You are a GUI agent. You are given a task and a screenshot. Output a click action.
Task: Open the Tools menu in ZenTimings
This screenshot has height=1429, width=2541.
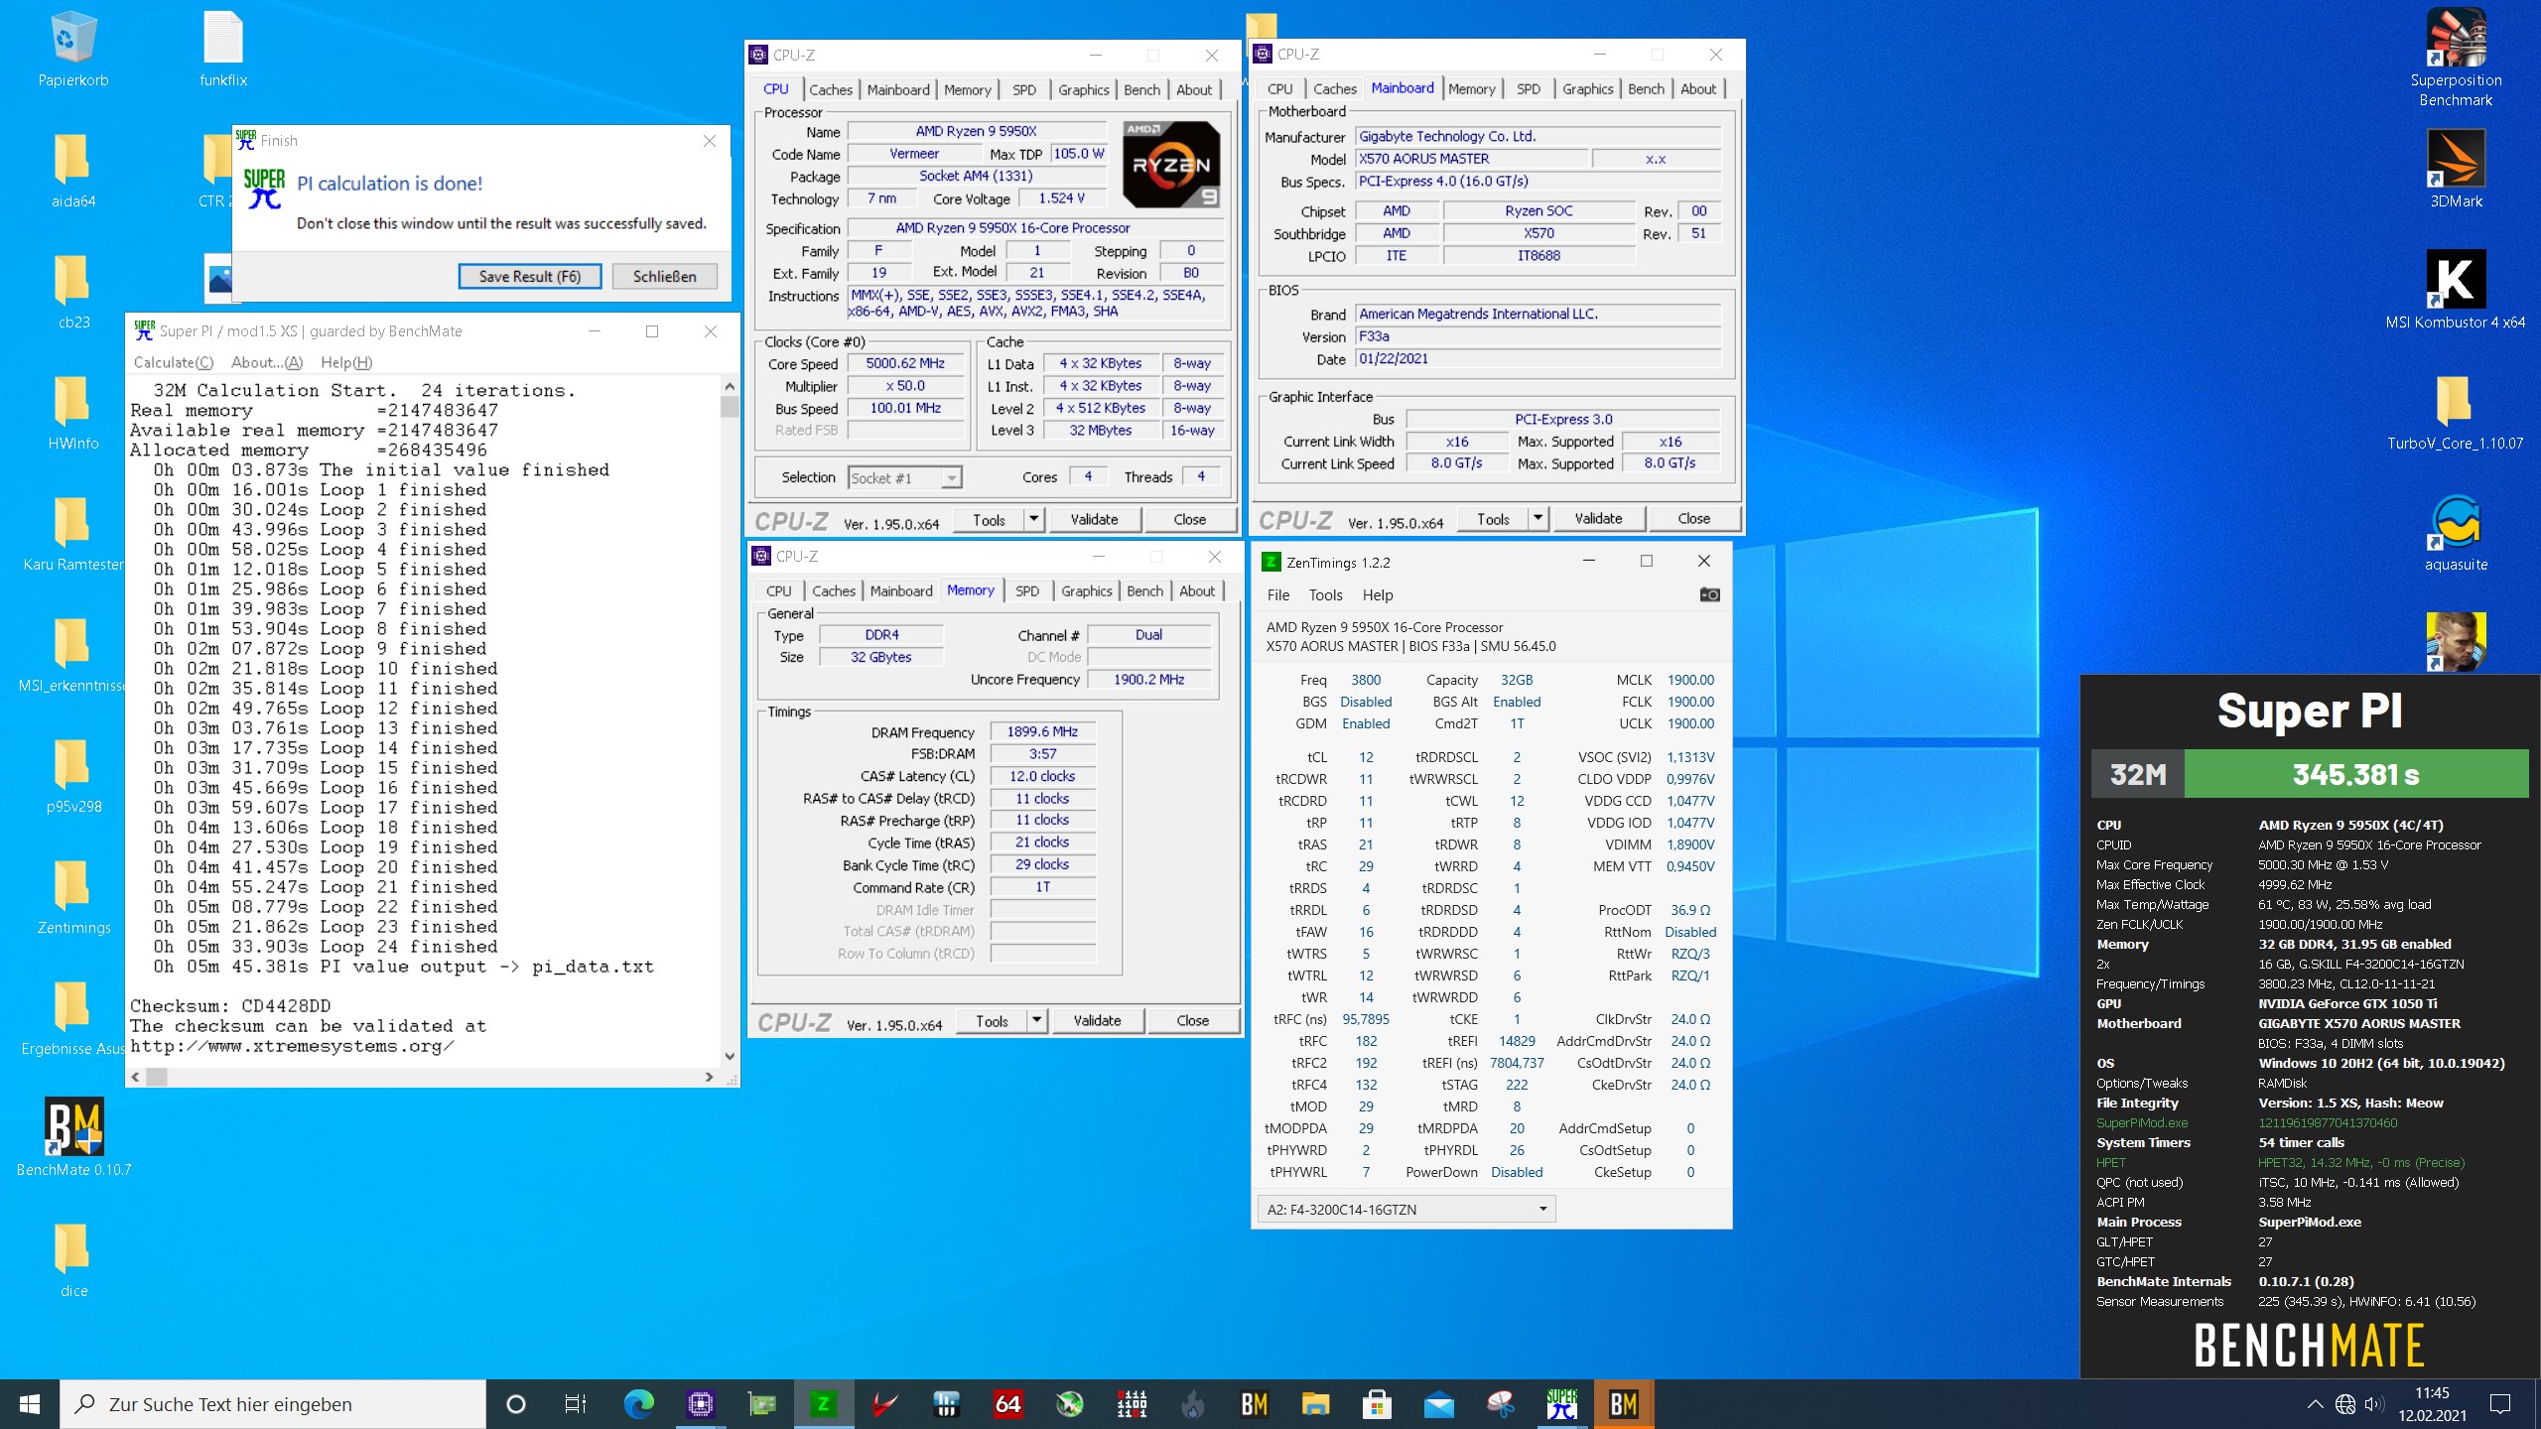[x=1325, y=594]
